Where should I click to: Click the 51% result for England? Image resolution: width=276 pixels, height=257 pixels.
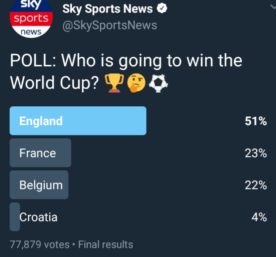pos(256,121)
